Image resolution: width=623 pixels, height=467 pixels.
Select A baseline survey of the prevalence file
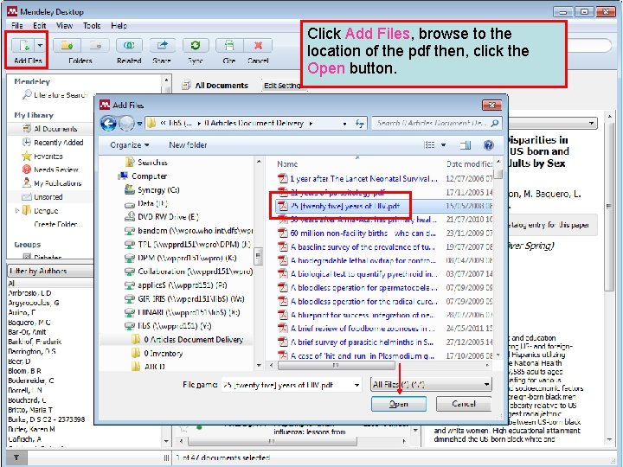point(363,246)
